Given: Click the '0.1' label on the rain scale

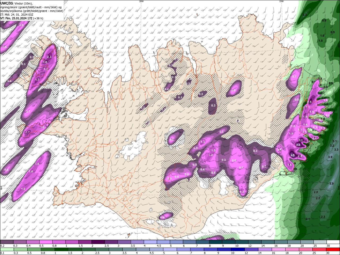Looking at the screenshot, I should click(x=2, y=253).
